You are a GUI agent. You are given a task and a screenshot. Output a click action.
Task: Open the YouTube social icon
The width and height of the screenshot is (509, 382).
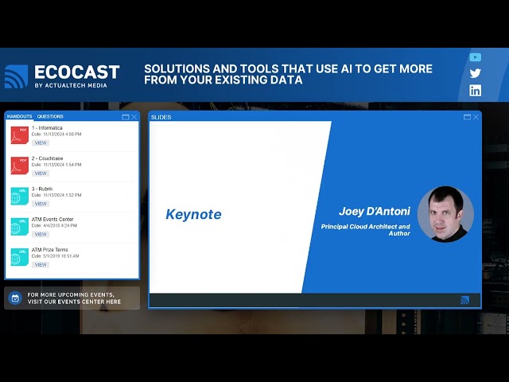pyautogui.click(x=476, y=57)
